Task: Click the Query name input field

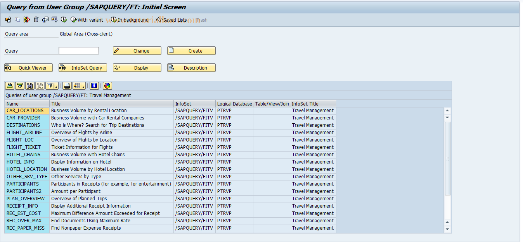Action: (79, 51)
